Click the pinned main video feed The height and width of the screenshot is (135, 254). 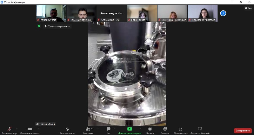(x=127, y=74)
